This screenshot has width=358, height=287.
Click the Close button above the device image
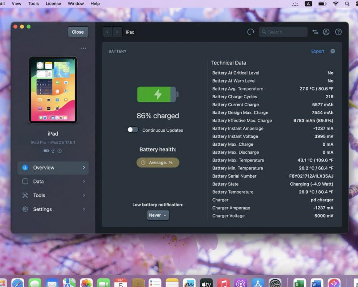tap(78, 32)
